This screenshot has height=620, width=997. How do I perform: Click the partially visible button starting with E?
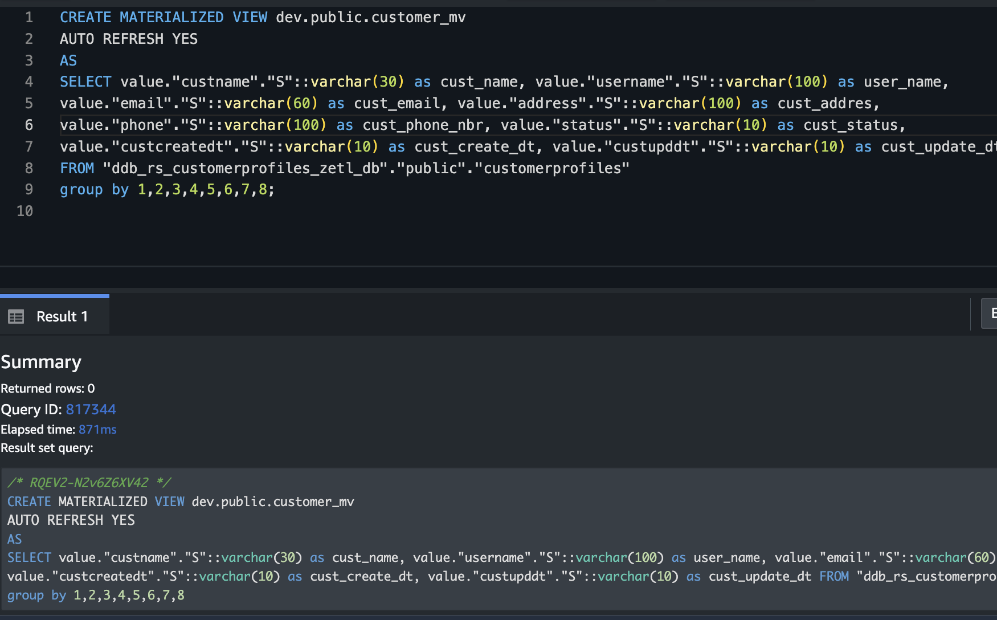[x=990, y=313]
